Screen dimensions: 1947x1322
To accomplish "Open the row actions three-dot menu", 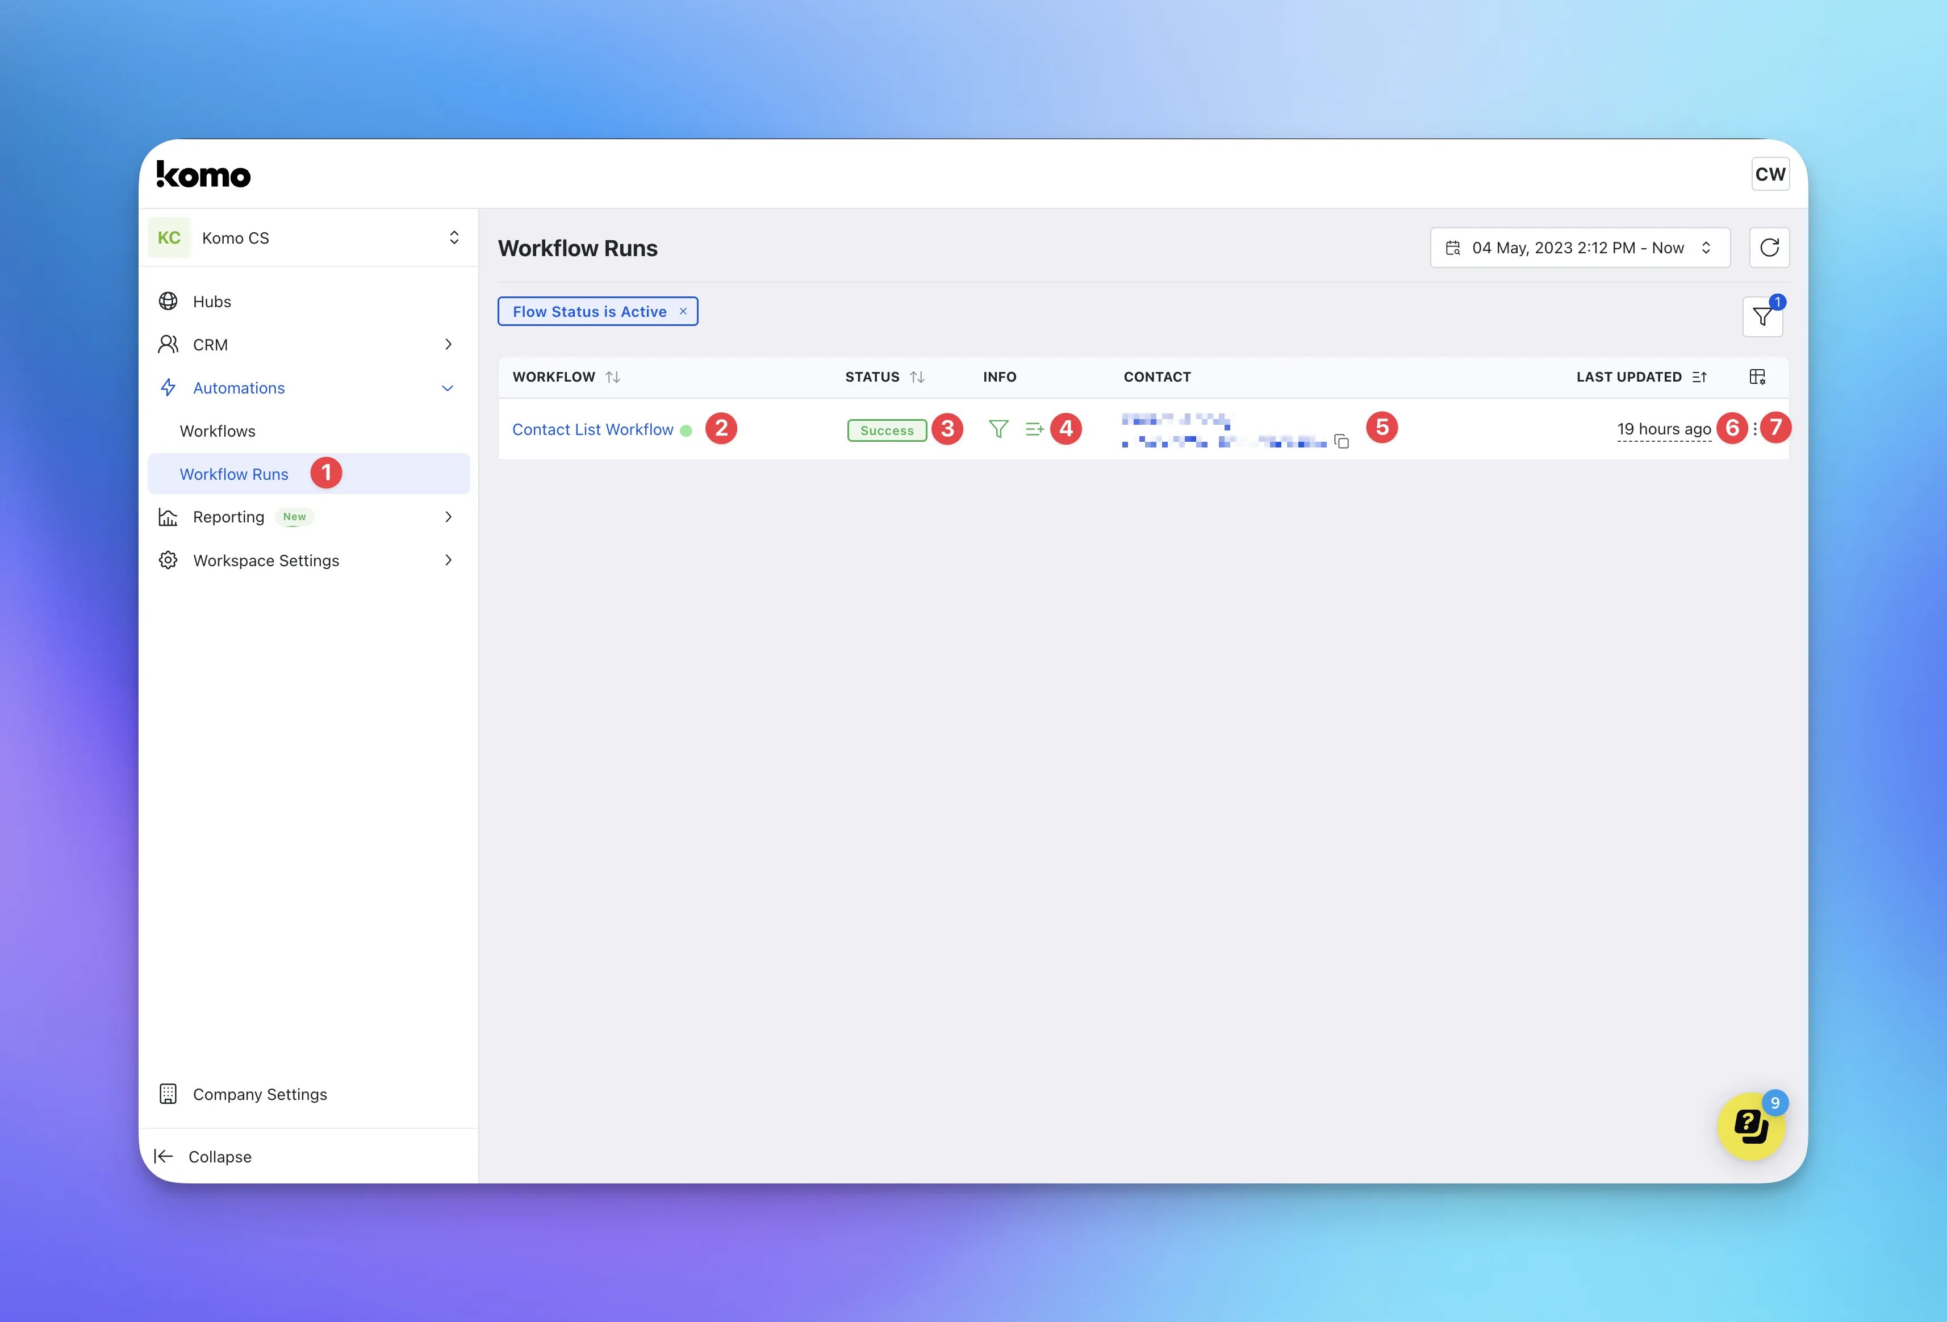I will [1755, 429].
